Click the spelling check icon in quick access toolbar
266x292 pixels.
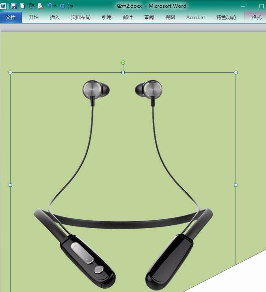31,6
